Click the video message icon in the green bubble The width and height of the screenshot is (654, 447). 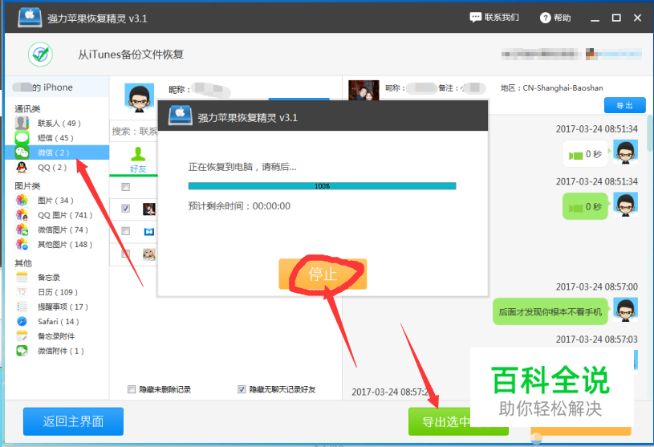coord(576,208)
